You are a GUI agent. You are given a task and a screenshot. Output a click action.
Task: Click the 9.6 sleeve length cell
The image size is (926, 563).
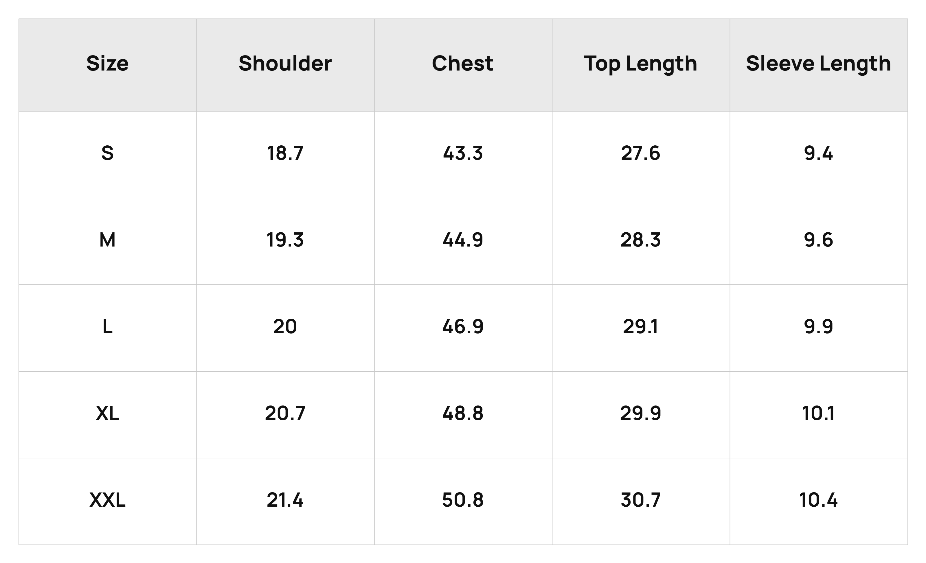819,241
